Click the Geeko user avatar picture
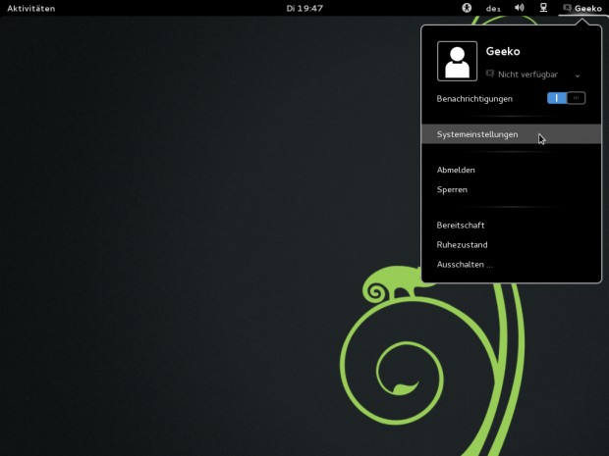 (x=457, y=61)
